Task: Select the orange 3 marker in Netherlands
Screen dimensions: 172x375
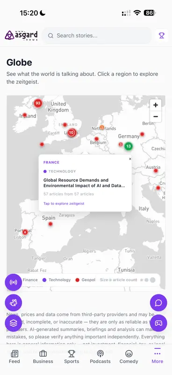Action: 102,127
